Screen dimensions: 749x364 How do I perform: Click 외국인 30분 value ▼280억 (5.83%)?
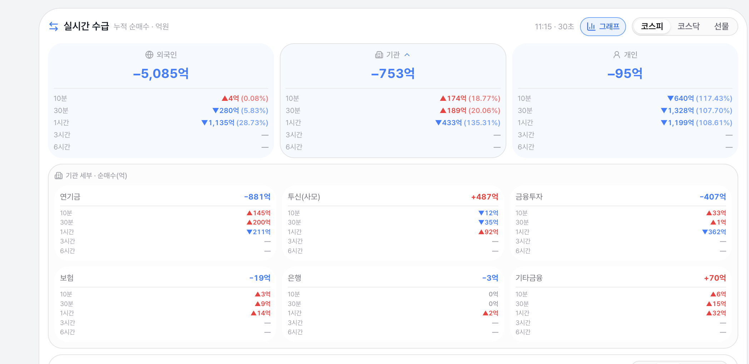[240, 110]
